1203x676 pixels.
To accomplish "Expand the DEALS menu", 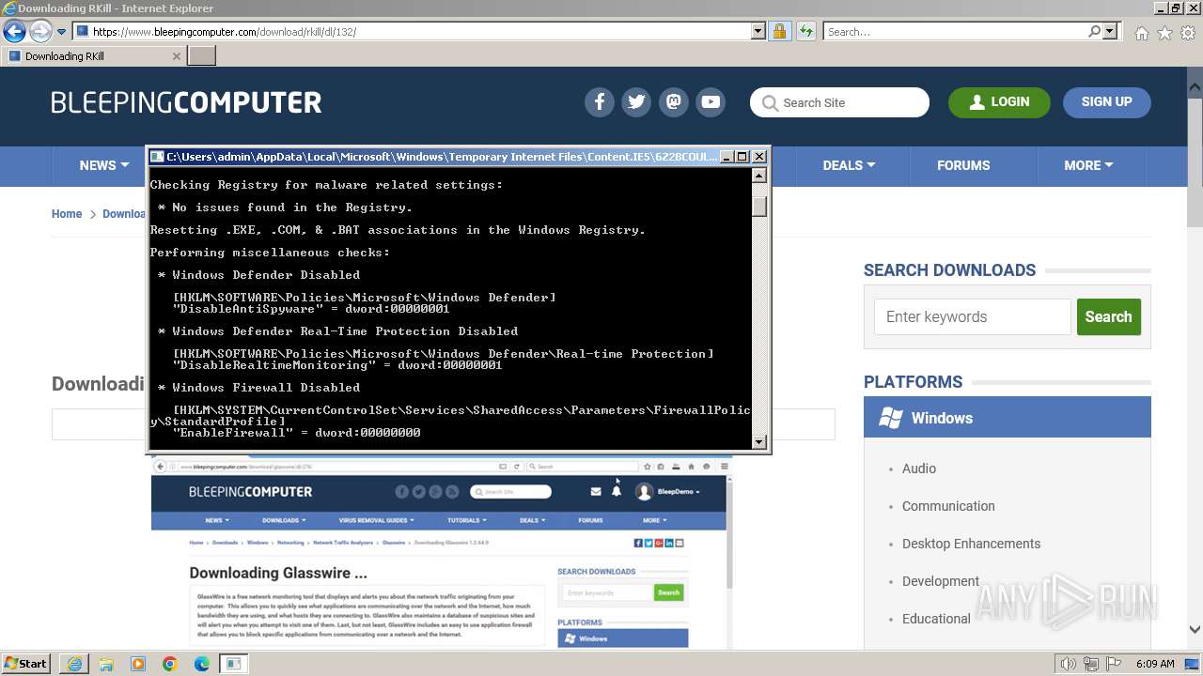I will tap(849, 165).
